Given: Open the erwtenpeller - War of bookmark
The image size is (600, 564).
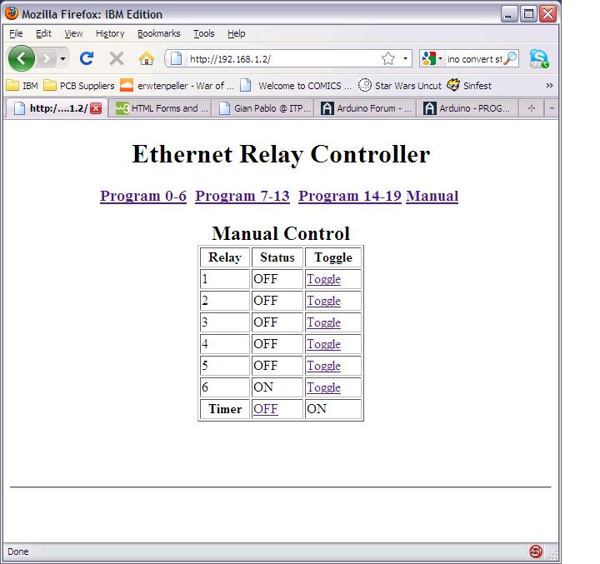Looking at the screenshot, I should coord(177,85).
